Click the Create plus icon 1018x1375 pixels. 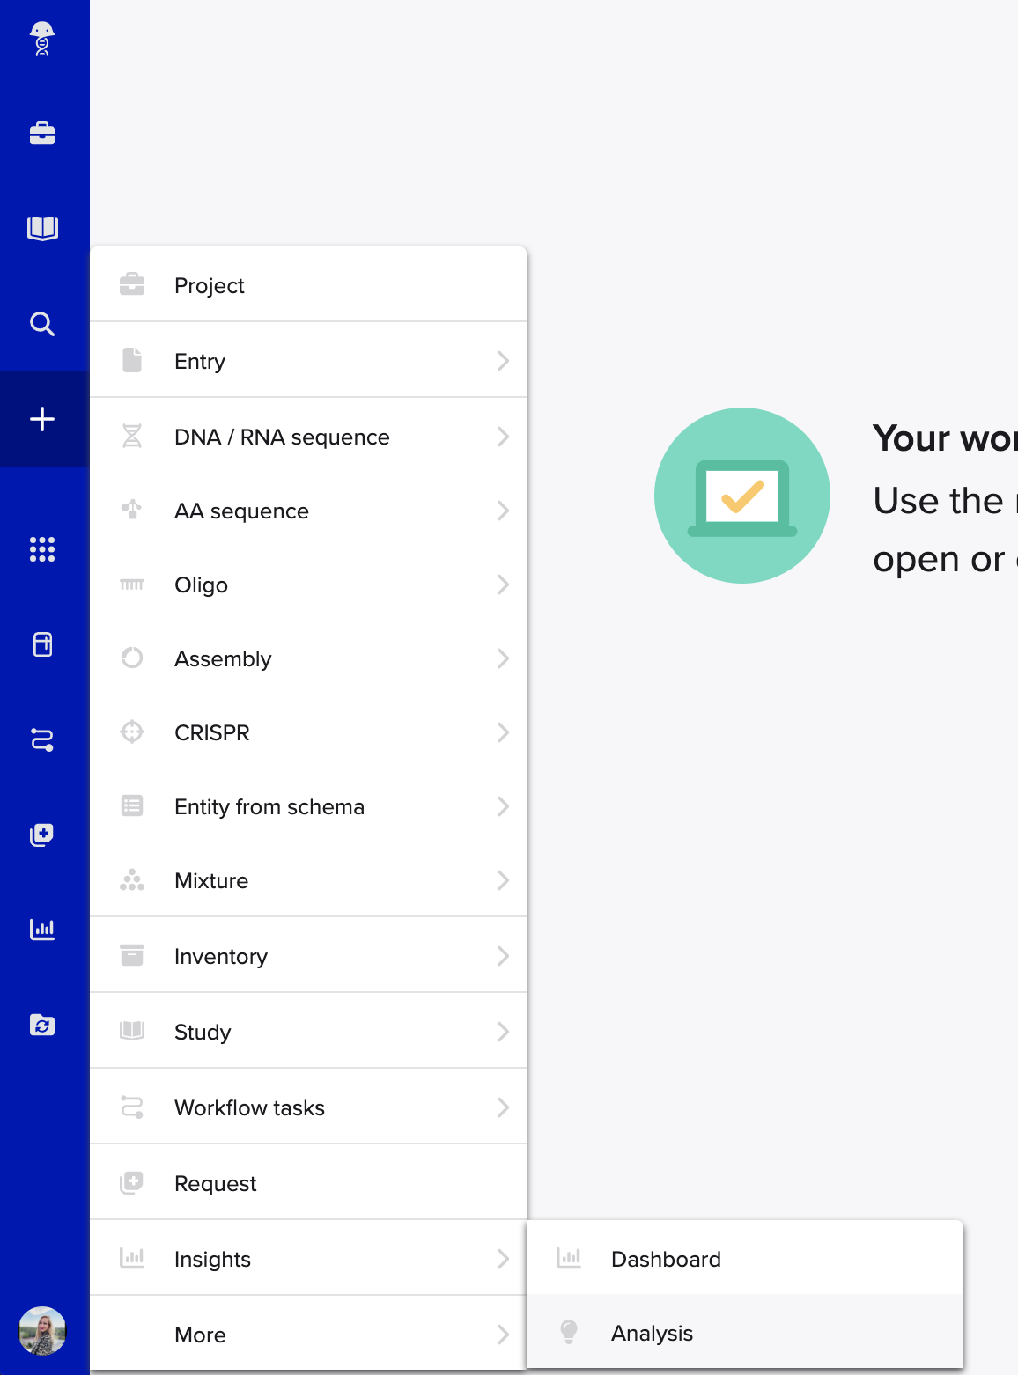(42, 419)
